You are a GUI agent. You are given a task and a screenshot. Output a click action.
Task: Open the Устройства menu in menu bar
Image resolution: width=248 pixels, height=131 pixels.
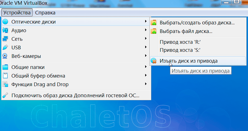[x=17, y=12]
